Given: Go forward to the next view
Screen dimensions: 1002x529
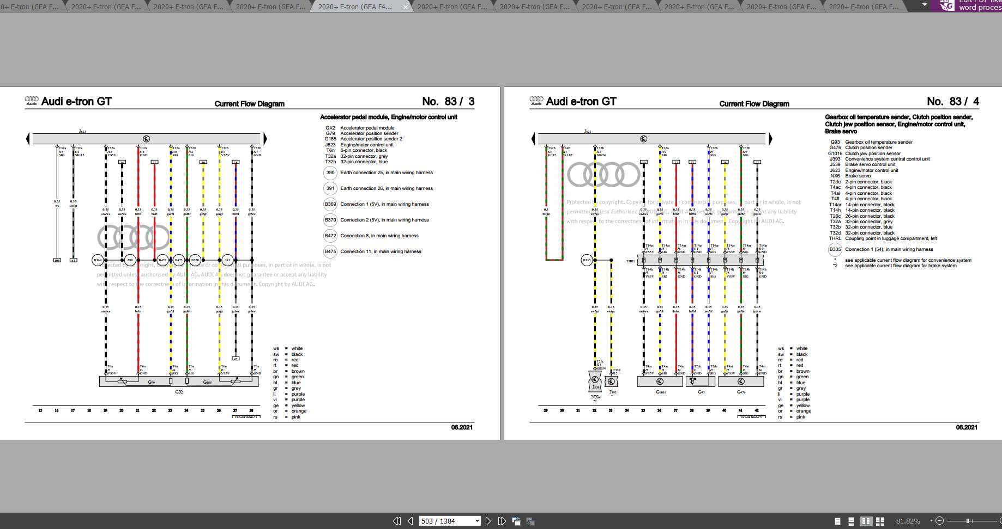Looking at the screenshot, I should pos(530,521).
